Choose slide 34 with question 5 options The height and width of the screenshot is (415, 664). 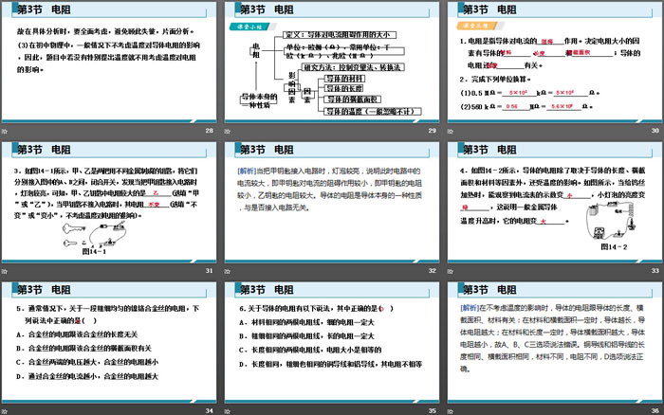click(109, 341)
